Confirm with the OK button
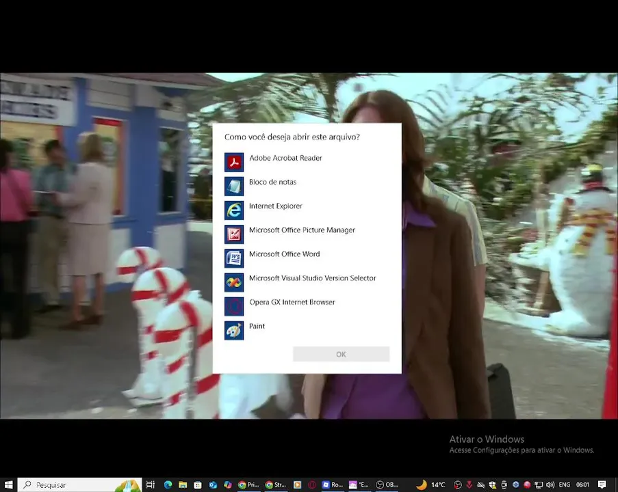Viewport: 618px width, 492px height. [x=342, y=354]
